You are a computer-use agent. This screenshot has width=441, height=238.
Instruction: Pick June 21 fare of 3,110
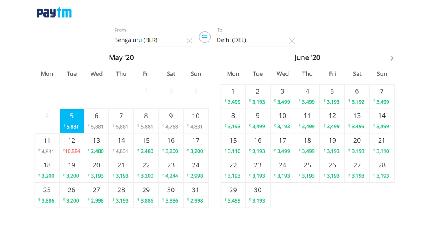click(382, 145)
